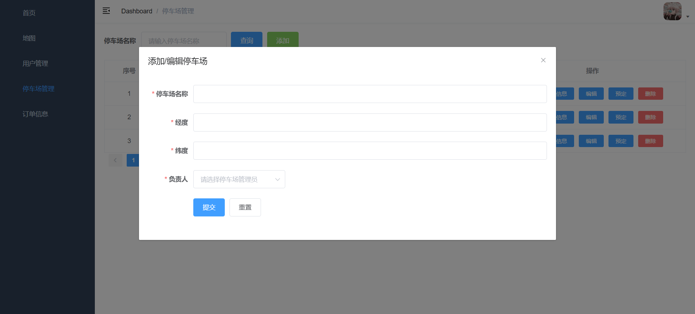This screenshot has height=314, width=695.
Task: Click the previous page arrow
Action: pos(115,160)
